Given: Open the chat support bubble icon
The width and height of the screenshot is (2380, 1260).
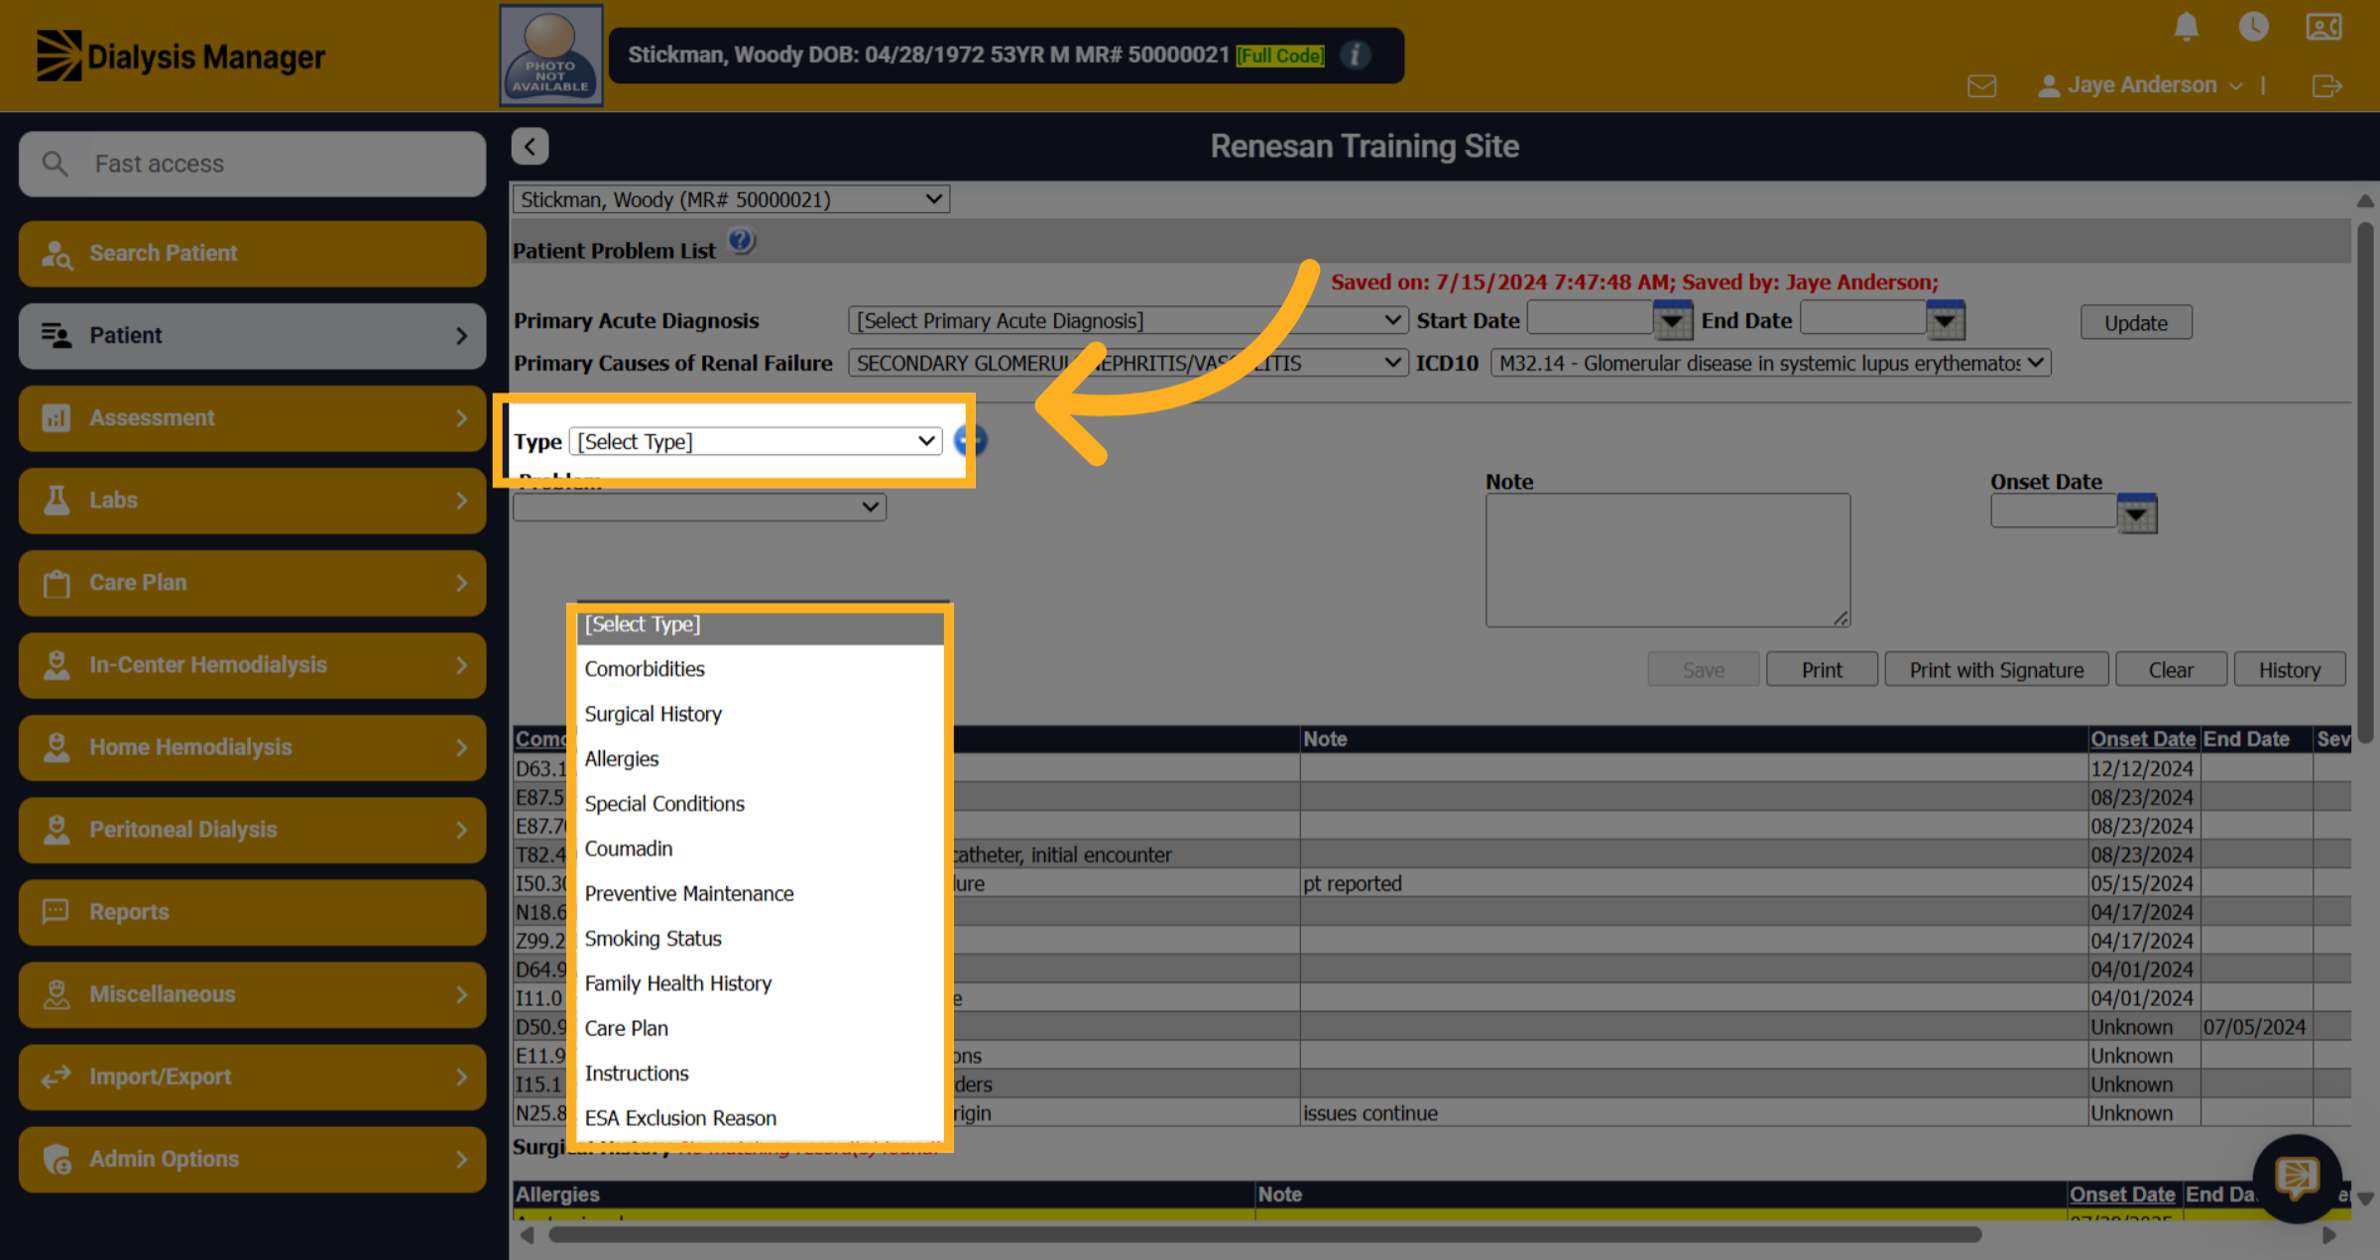Looking at the screenshot, I should pos(2297,1178).
